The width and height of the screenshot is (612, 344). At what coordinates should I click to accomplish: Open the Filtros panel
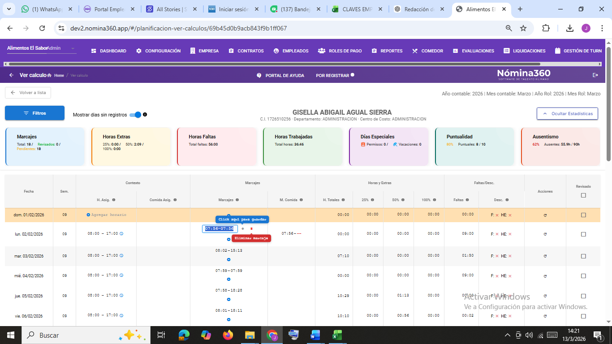34,113
